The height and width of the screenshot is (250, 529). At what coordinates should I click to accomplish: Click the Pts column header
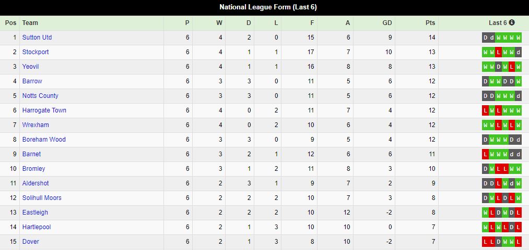click(x=430, y=23)
